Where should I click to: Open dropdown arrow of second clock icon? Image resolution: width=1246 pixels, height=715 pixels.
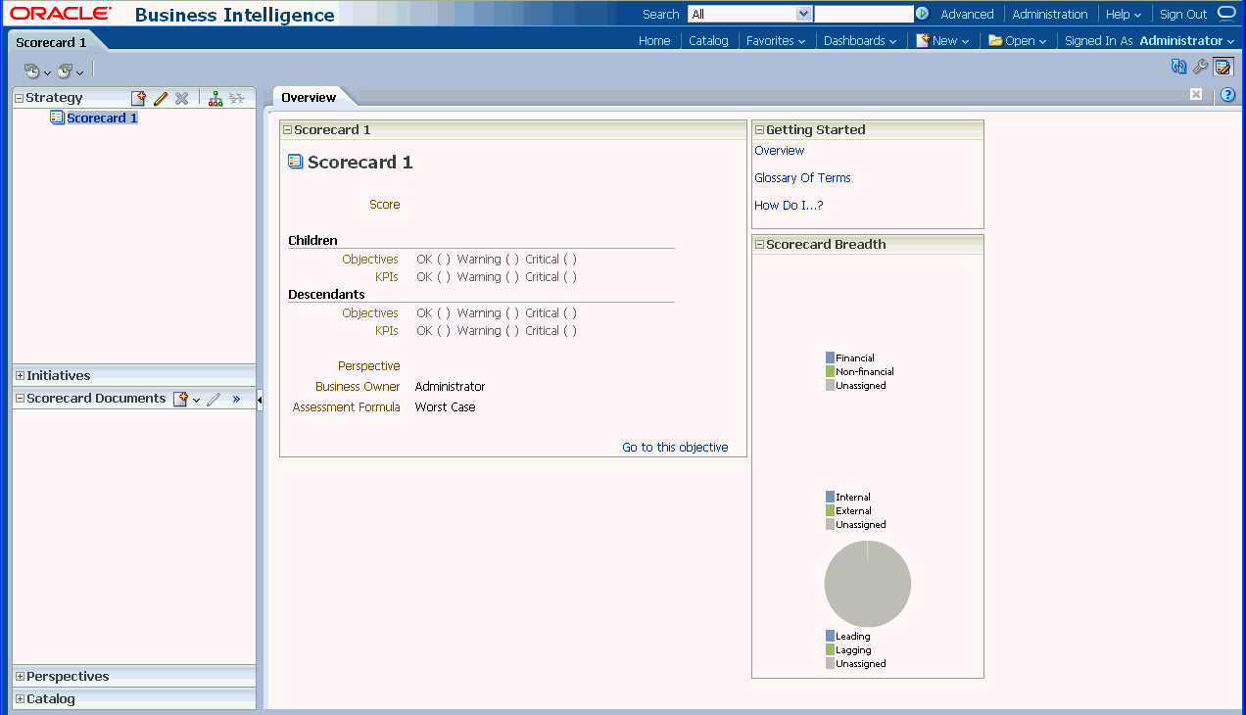pos(80,73)
